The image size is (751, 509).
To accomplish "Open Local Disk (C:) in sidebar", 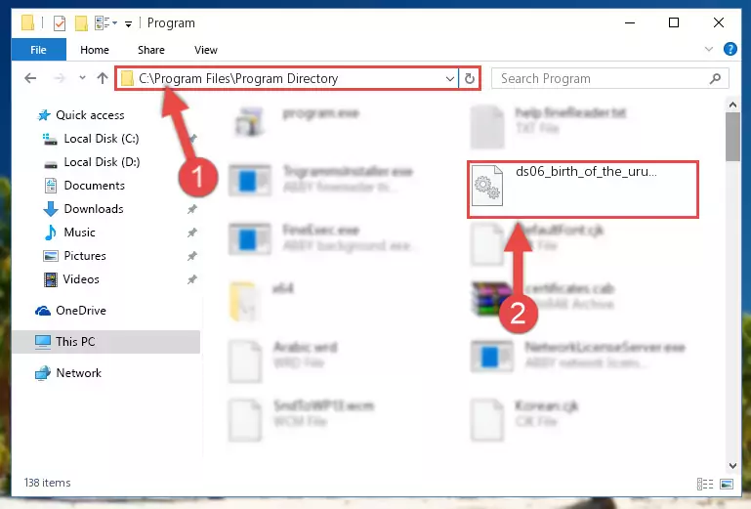I will pos(101,139).
